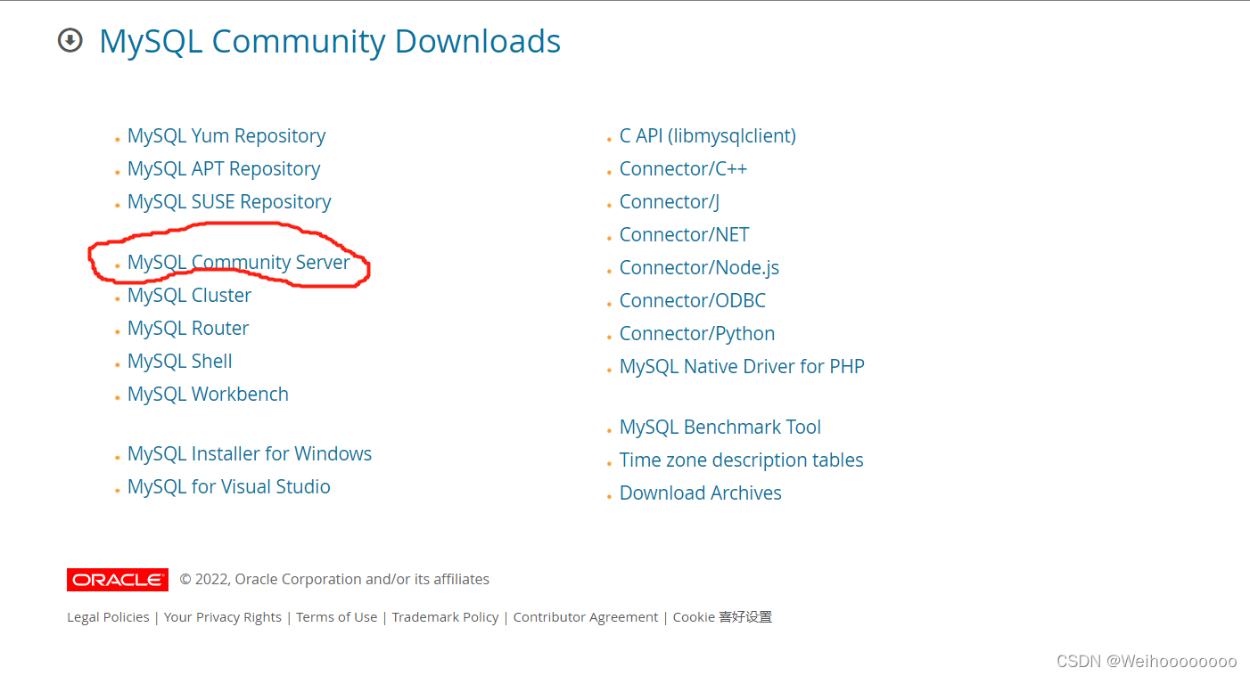
Task: Click the Oracle logo in footer
Action: pos(118,580)
